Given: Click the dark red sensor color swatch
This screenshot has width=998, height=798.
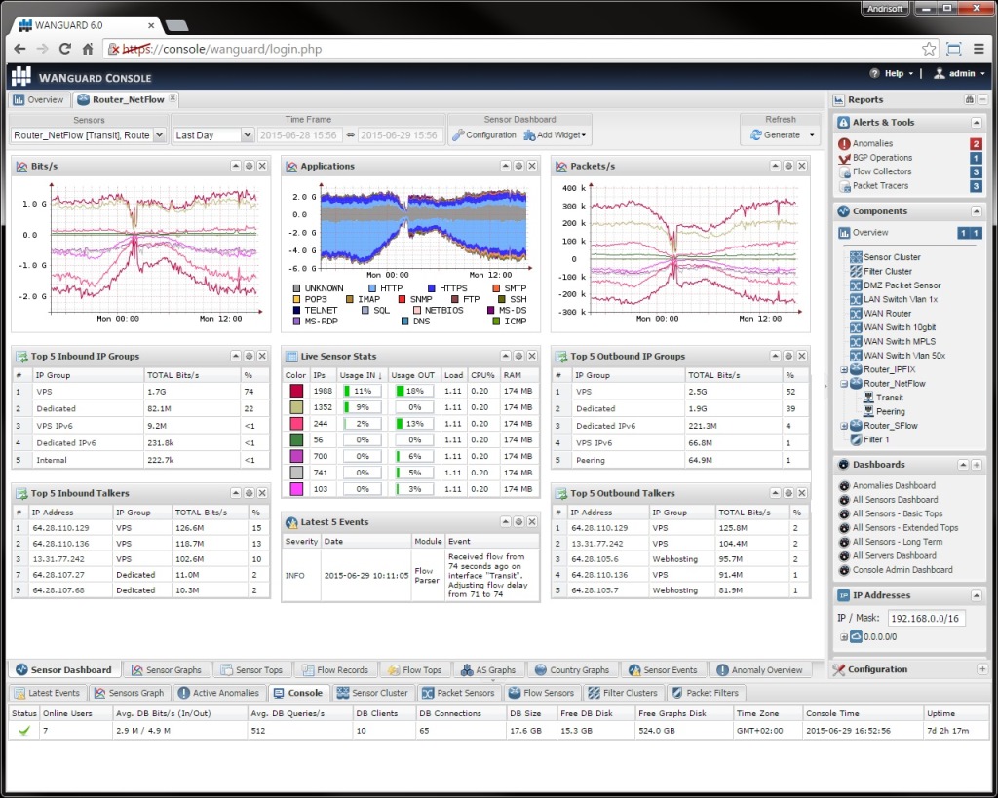Looking at the screenshot, I should click(x=296, y=391).
